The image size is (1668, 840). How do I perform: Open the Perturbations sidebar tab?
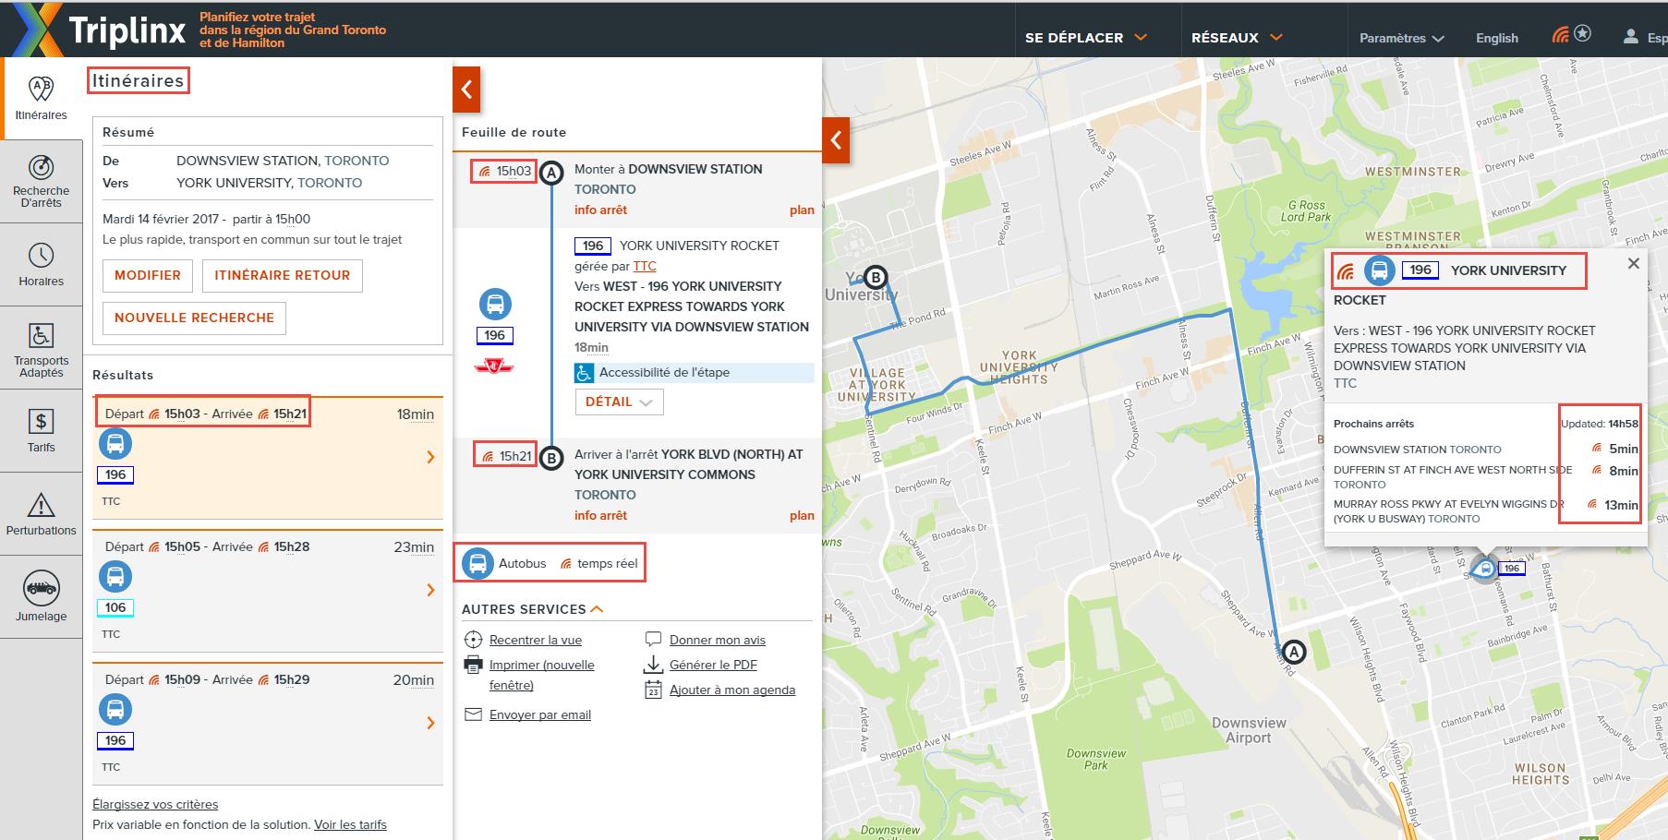tap(41, 514)
